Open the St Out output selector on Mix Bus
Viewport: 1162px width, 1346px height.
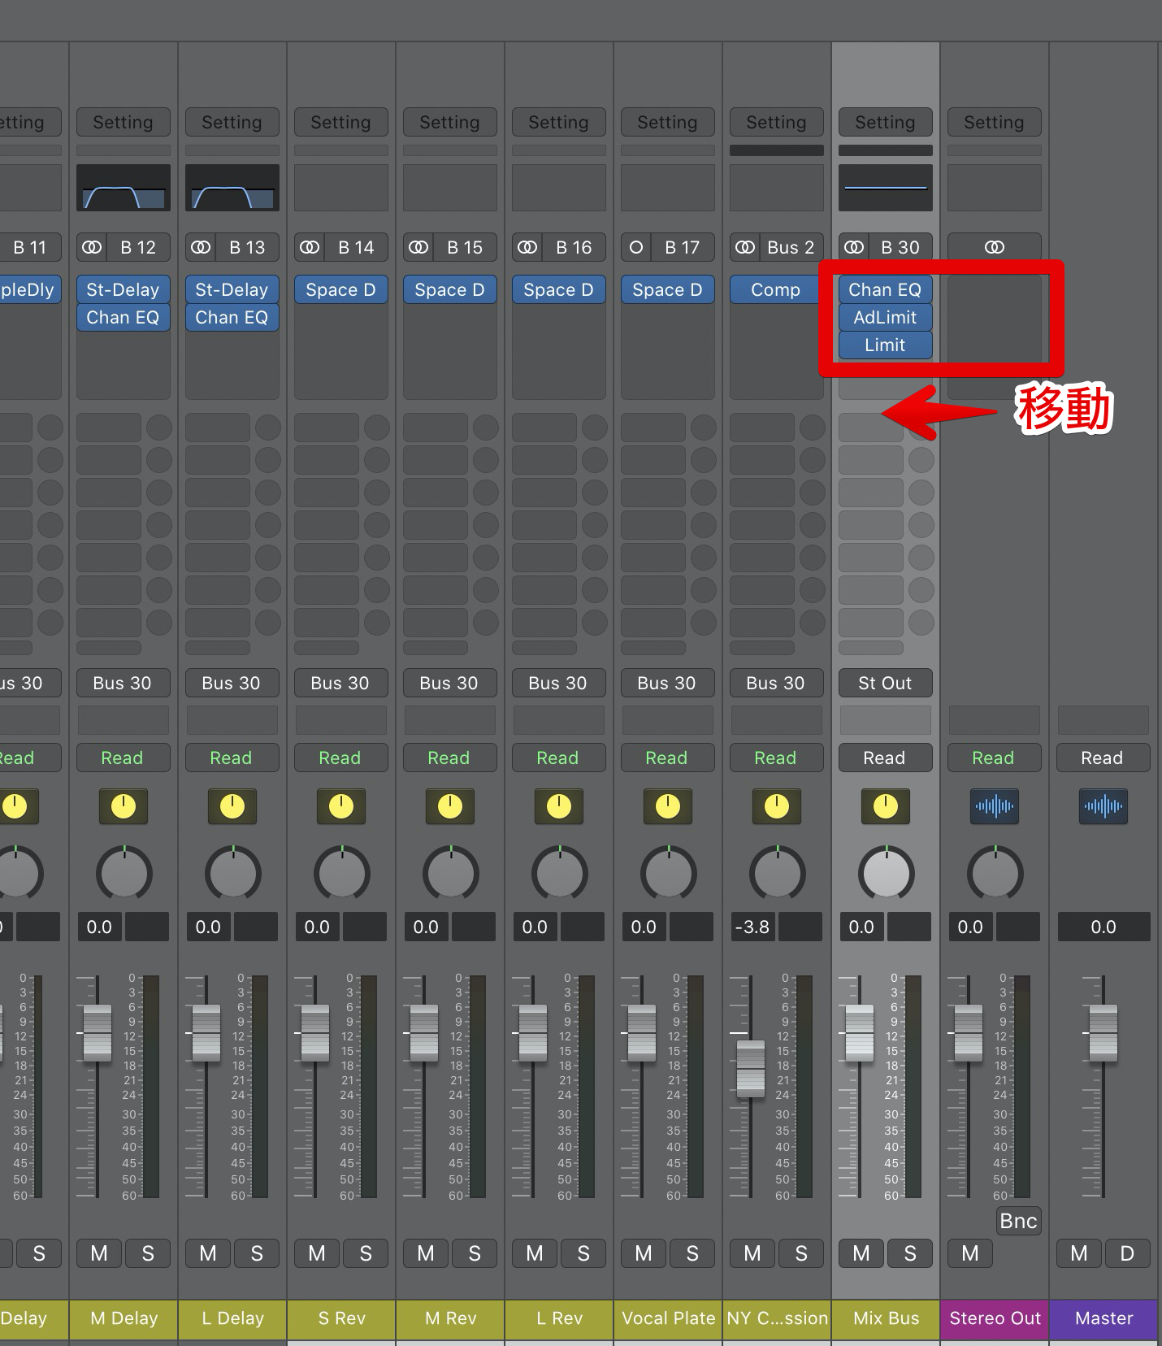[x=885, y=683]
